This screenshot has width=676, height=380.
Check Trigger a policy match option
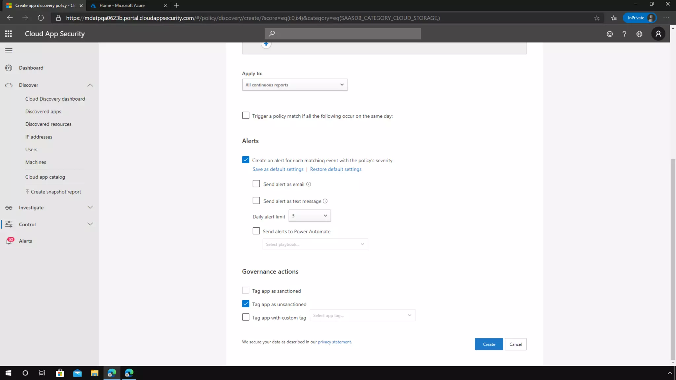coord(246,115)
